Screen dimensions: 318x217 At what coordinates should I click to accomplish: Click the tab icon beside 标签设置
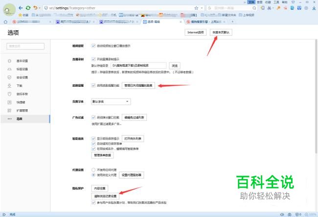[x=9, y=69]
